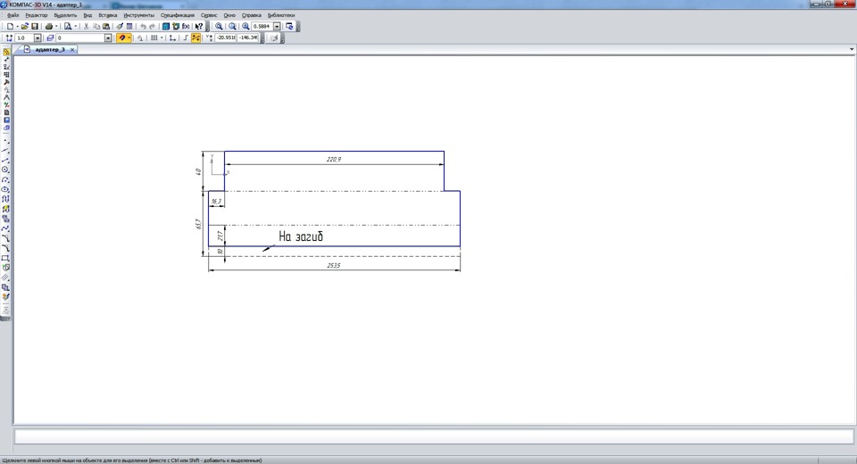The width and height of the screenshot is (857, 464).
Task: Click the command line field below drawing
Action: point(434,436)
